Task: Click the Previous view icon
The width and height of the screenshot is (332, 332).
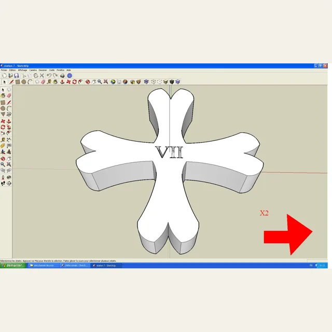Action: click(x=3, y=171)
